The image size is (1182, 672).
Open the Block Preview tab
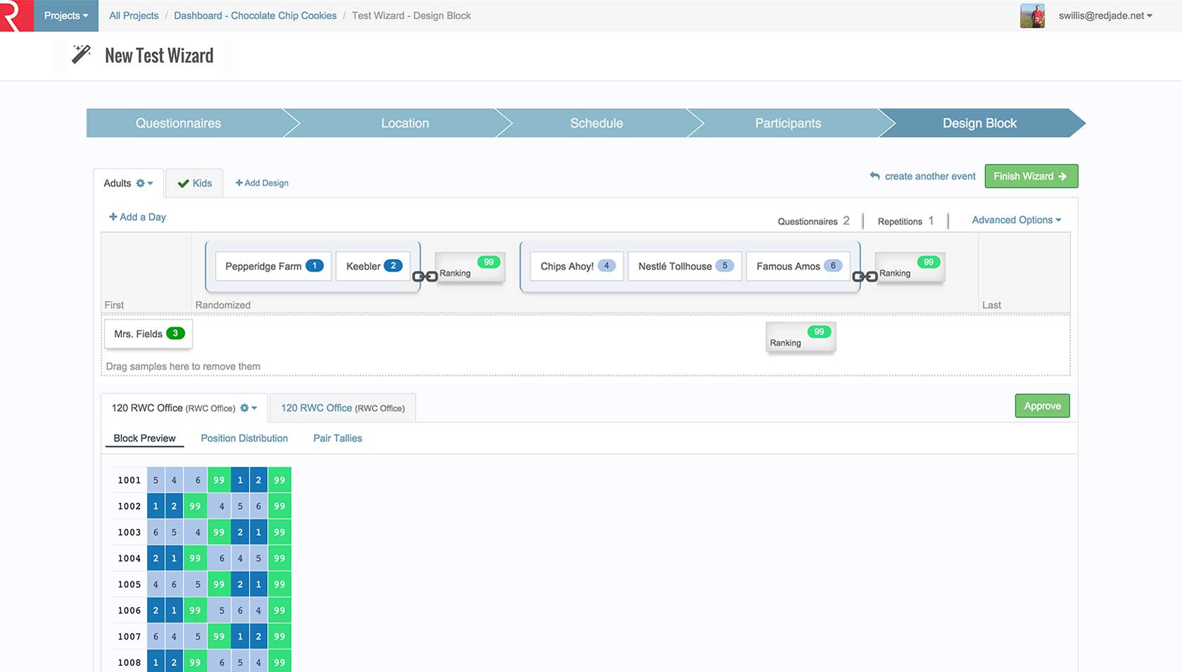click(x=144, y=438)
